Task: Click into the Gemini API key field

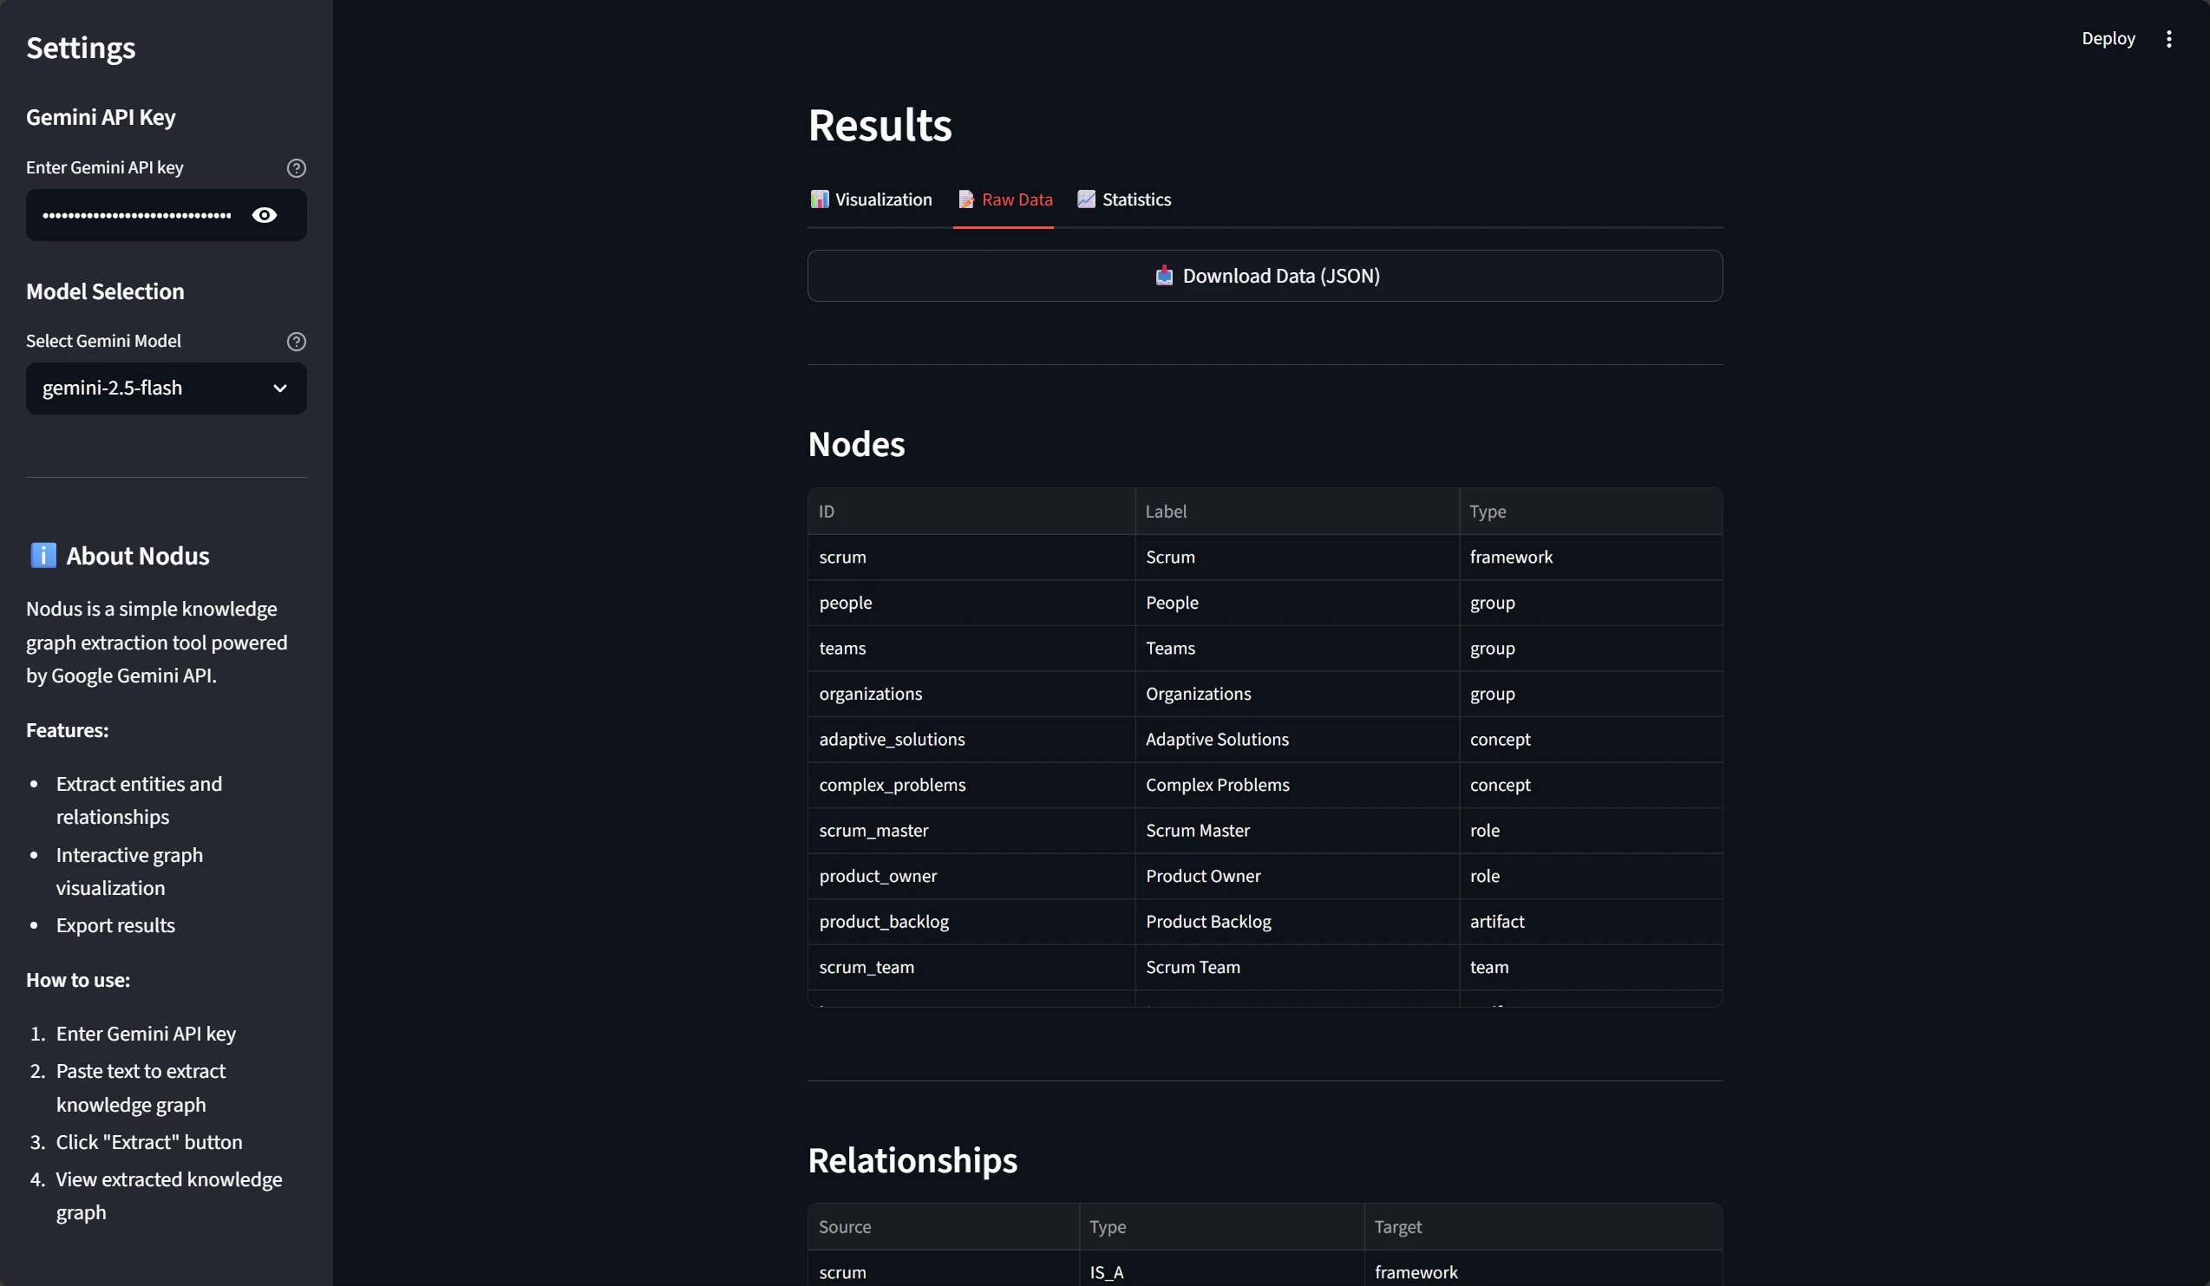Action: tap(137, 215)
